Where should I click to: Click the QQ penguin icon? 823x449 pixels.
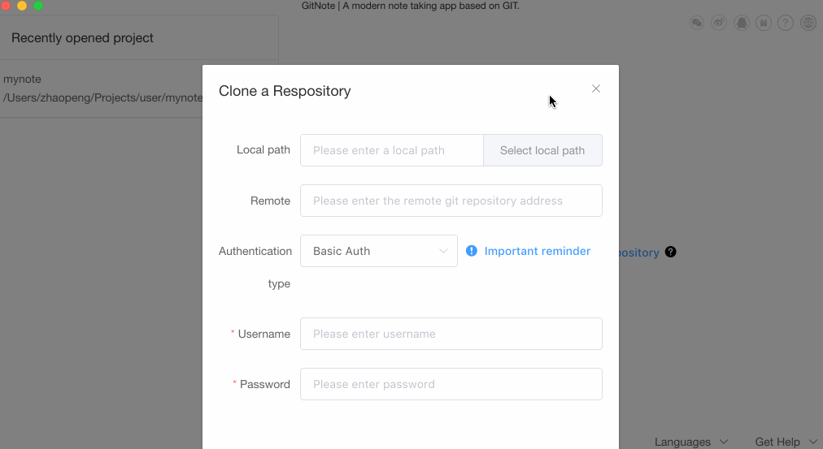741,23
